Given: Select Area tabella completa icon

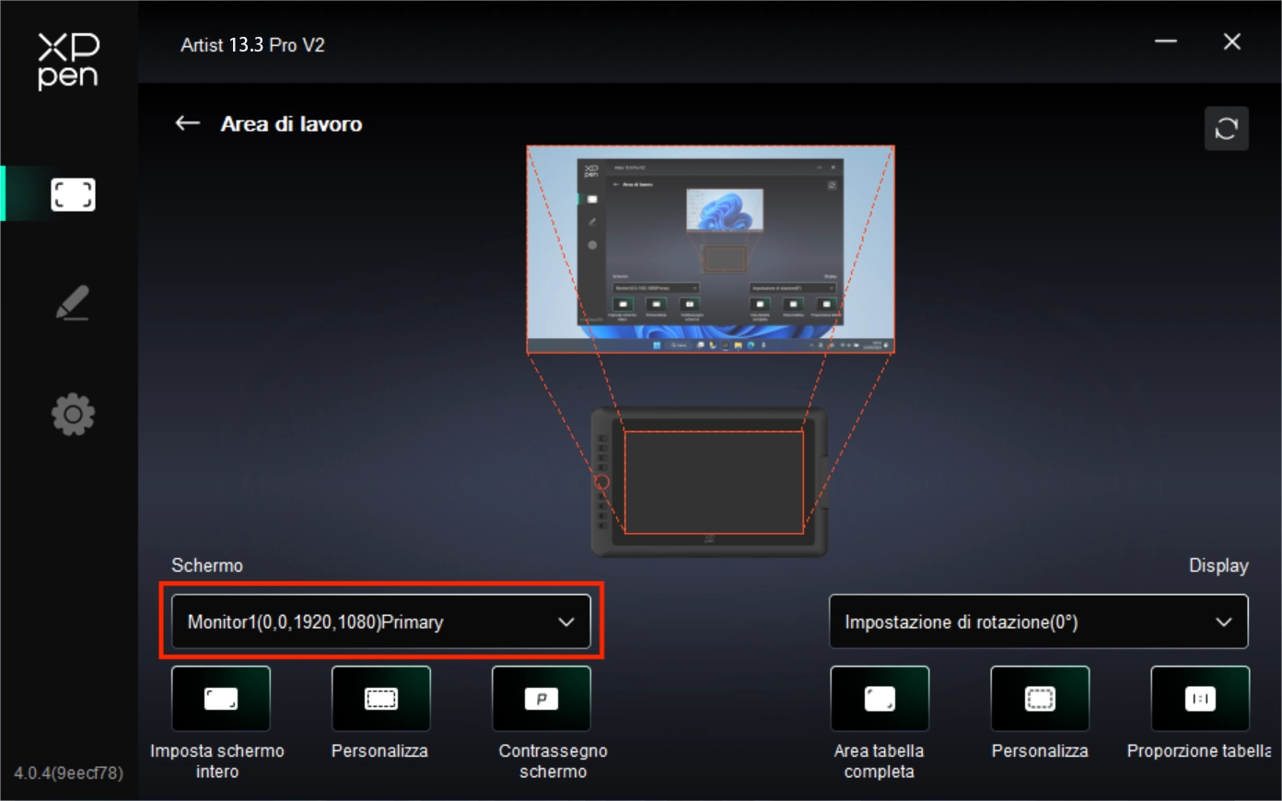Looking at the screenshot, I should pyautogui.click(x=880, y=699).
